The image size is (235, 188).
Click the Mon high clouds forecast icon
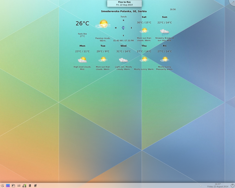(82, 60)
